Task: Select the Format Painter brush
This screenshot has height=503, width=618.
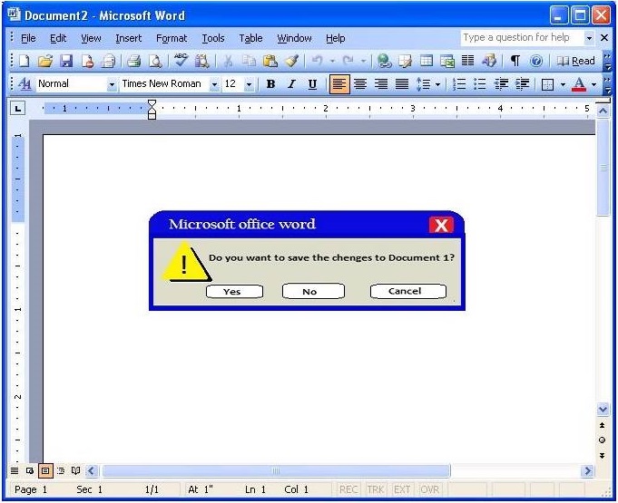Action: (x=292, y=61)
